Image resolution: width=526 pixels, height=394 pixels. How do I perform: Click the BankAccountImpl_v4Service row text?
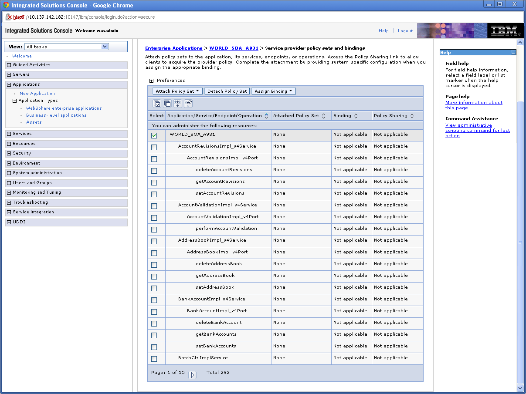click(x=211, y=299)
